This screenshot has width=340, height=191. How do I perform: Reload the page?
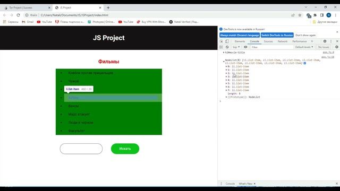[18, 15]
